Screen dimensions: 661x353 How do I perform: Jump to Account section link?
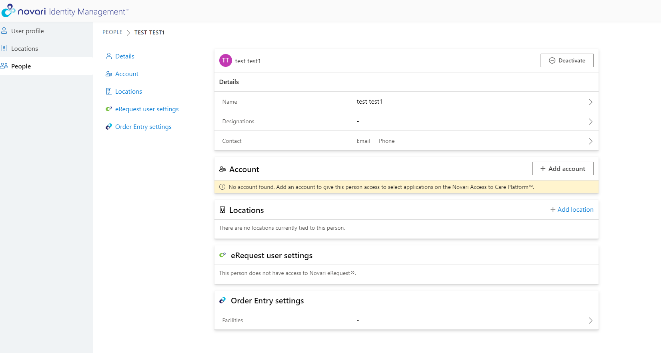tap(127, 74)
